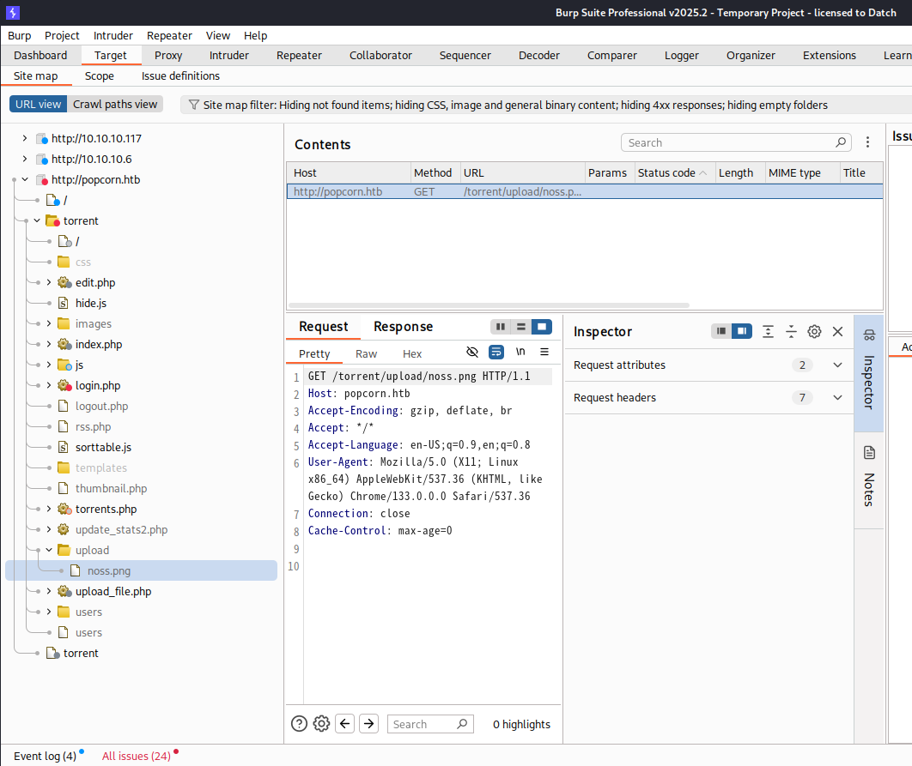Select tabbed request/response layout
912x766 pixels.
coord(542,327)
